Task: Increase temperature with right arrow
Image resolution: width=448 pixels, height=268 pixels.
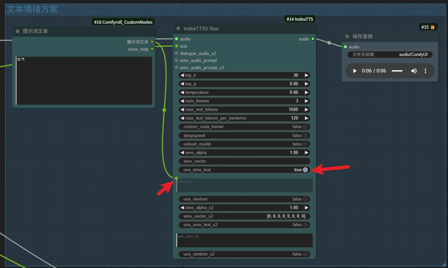Action: pyautogui.click(x=306, y=92)
